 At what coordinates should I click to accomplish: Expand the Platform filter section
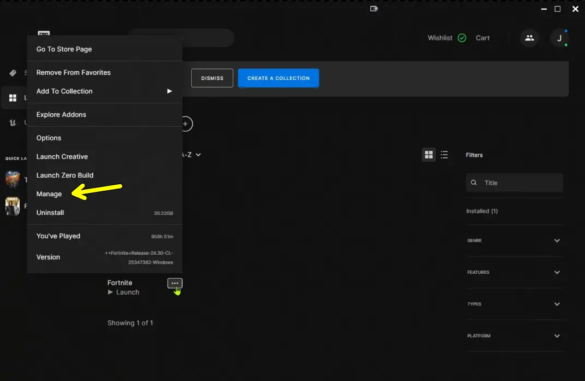click(x=557, y=336)
